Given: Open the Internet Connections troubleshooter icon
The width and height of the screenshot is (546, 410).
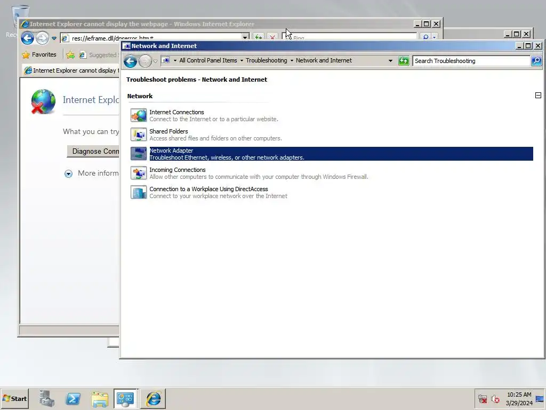Looking at the screenshot, I should [x=139, y=115].
